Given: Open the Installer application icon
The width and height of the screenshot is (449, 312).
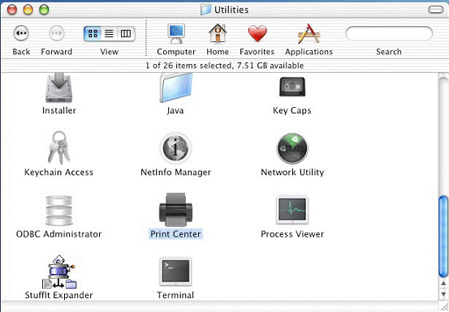Looking at the screenshot, I should click(x=58, y=88).
